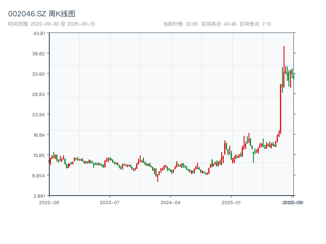This screenshot has height=244, width=326.
Task: Click the lowest candlestick near the 7.19 low
Action: pyautogui.click(x=158, y=177)
